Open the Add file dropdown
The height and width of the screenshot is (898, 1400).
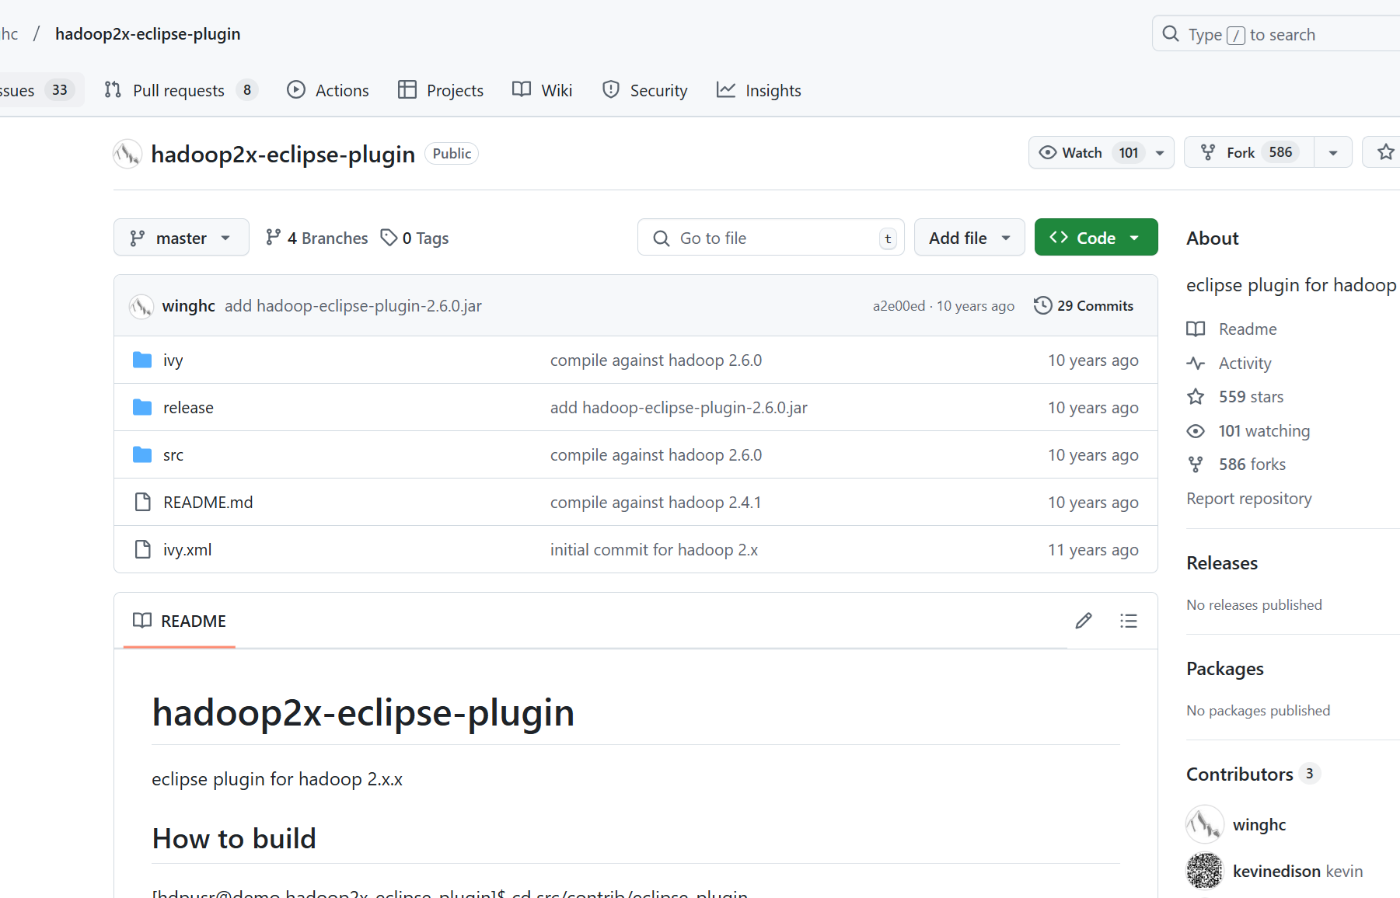(x=969, y=238)
